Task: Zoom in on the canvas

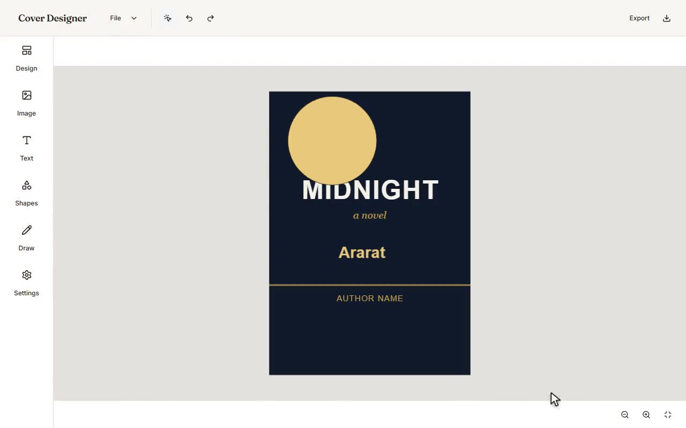Action: [646, 415]
